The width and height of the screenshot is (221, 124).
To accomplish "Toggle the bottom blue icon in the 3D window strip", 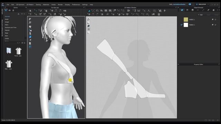I will pyautogui.click(x=30, y=47).
